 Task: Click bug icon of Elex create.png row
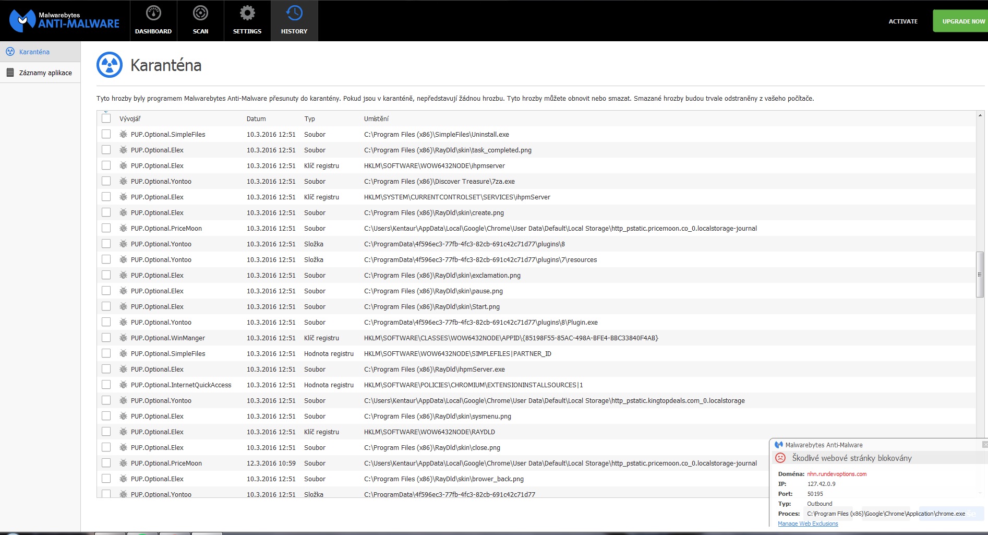pos(123,212)
